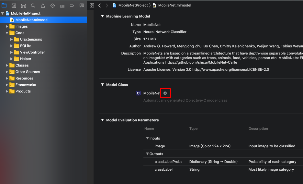Expand the Classes folder
Screen dimensions: 303x184
point(7,65)
